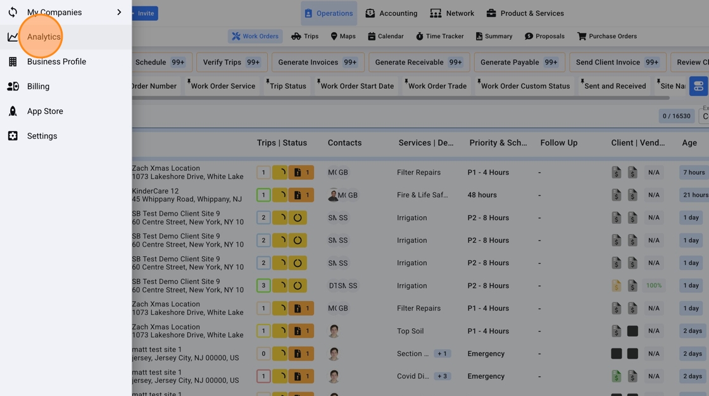Click the App Store rocket icon

click(13, 111)
